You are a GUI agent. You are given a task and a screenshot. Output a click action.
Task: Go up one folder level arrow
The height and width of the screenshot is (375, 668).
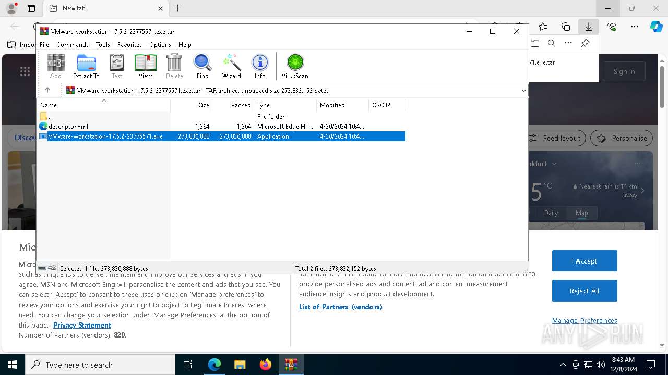coord(47,90)
